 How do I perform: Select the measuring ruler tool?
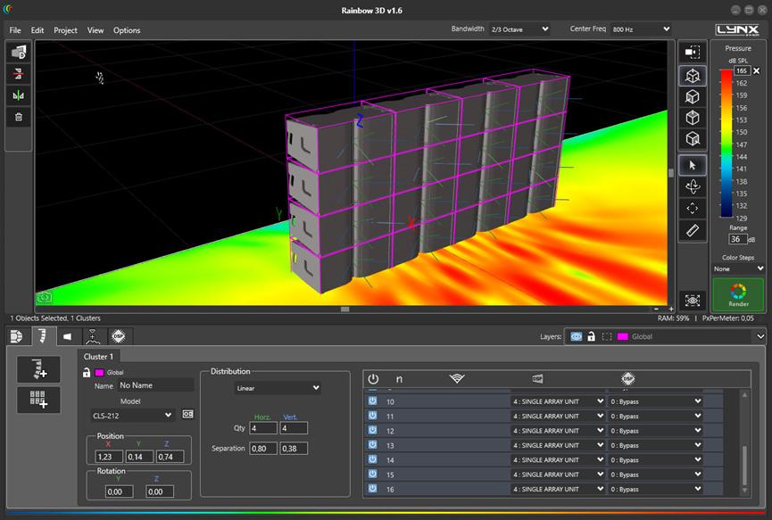(x=693, y=230)
